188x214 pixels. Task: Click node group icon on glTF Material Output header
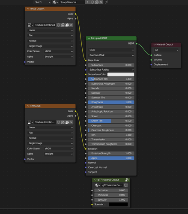pyautogui.click(x=127, y=180)
